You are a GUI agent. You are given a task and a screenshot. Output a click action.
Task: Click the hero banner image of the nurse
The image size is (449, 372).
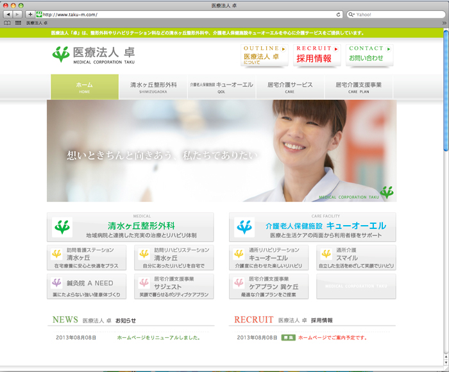coord(221,151)
